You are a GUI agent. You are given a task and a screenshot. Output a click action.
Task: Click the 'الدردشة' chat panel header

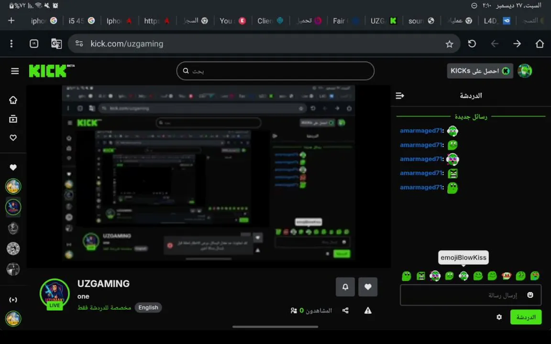[x=471, y=96]
